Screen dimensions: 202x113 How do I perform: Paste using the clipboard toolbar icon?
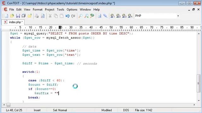(x=62, y=16)
